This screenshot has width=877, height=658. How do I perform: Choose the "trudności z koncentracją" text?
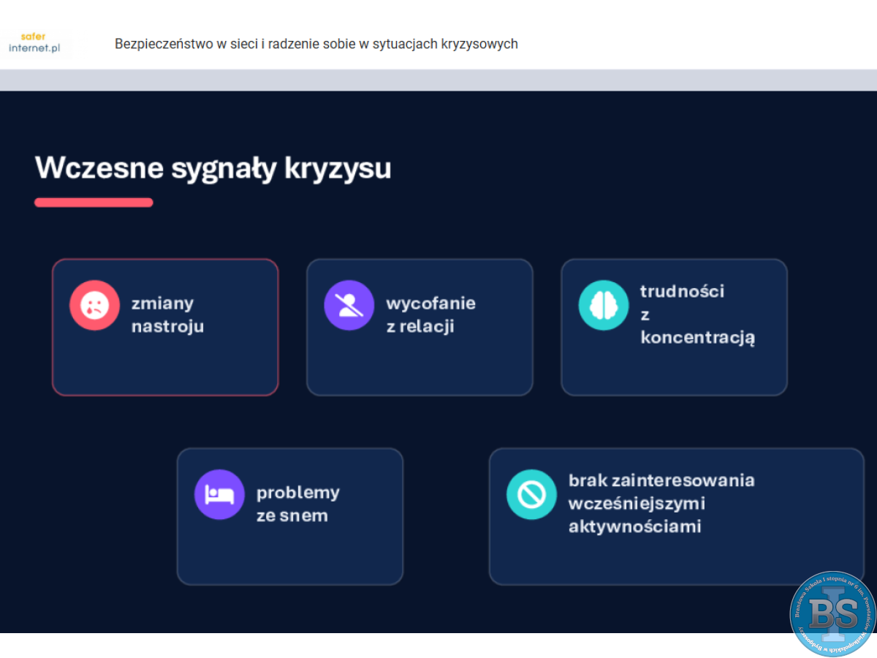coord(697,314)
